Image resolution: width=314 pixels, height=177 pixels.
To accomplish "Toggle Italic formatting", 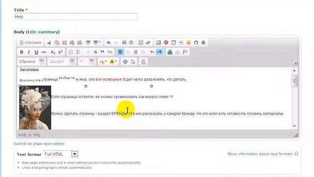I will [x=29, y=52].
